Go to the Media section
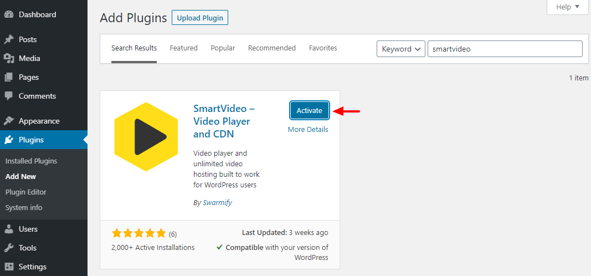Viewport: 591px width, 276px height. point(44,58)
